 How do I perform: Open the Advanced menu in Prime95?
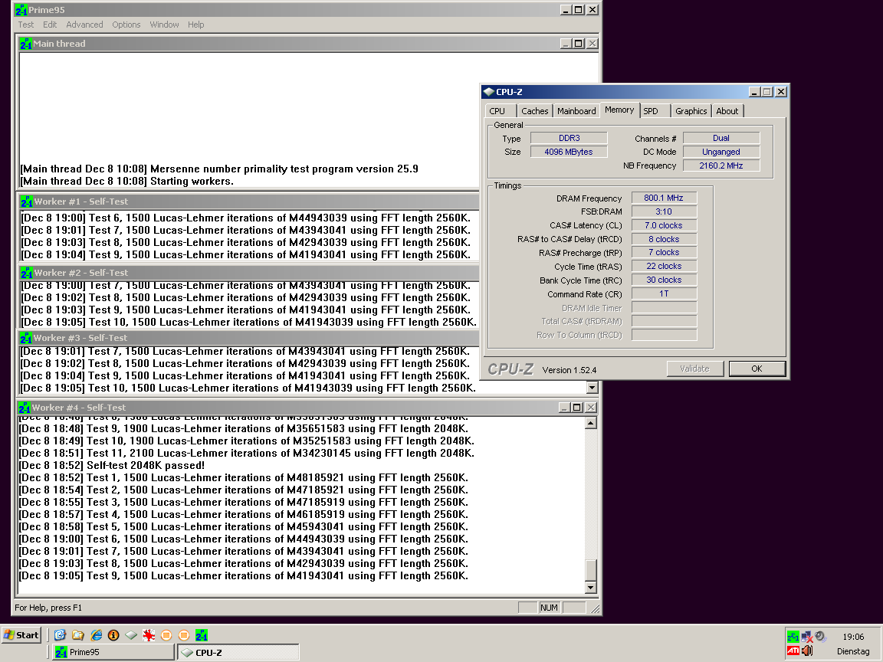[x=84, y=25]
